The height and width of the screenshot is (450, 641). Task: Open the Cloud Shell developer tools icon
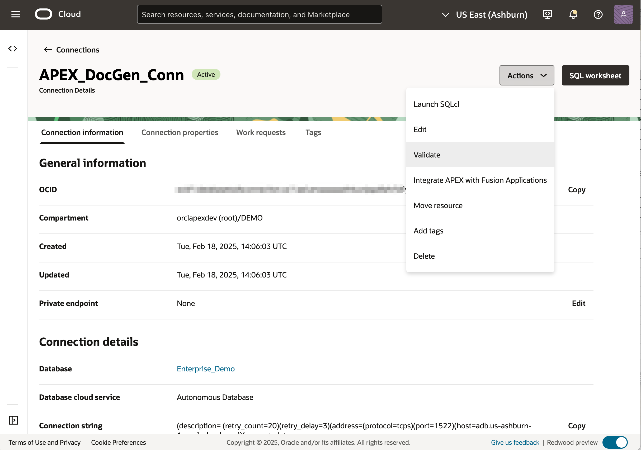[x=547, y=14]
